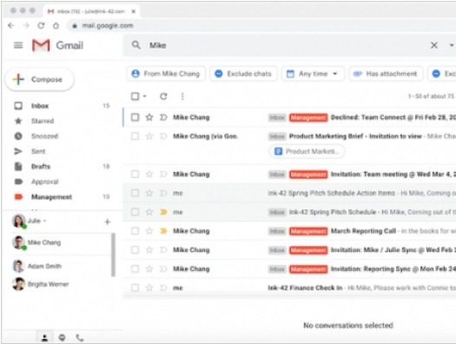The image size is (456, 344).
Task: Star the Invitation: Team meeting email
Action: (149, 175)
